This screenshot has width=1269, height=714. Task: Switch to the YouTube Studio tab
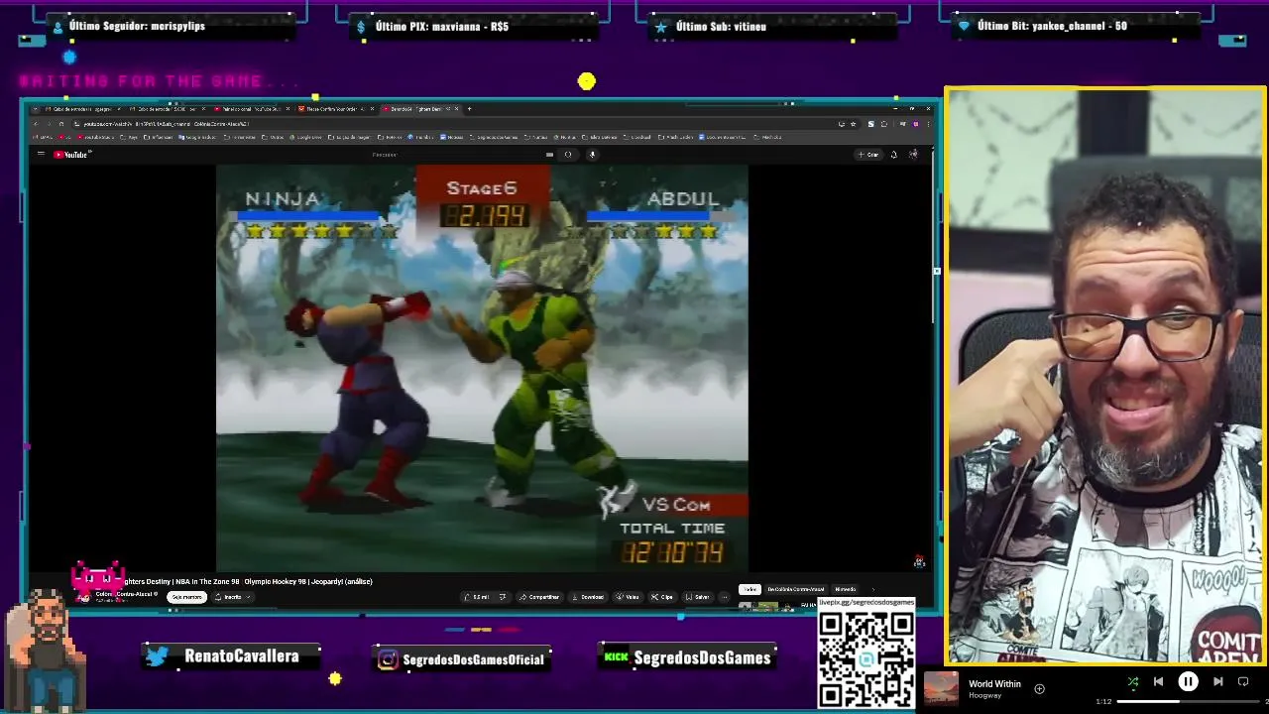click(x=251, y=108)
